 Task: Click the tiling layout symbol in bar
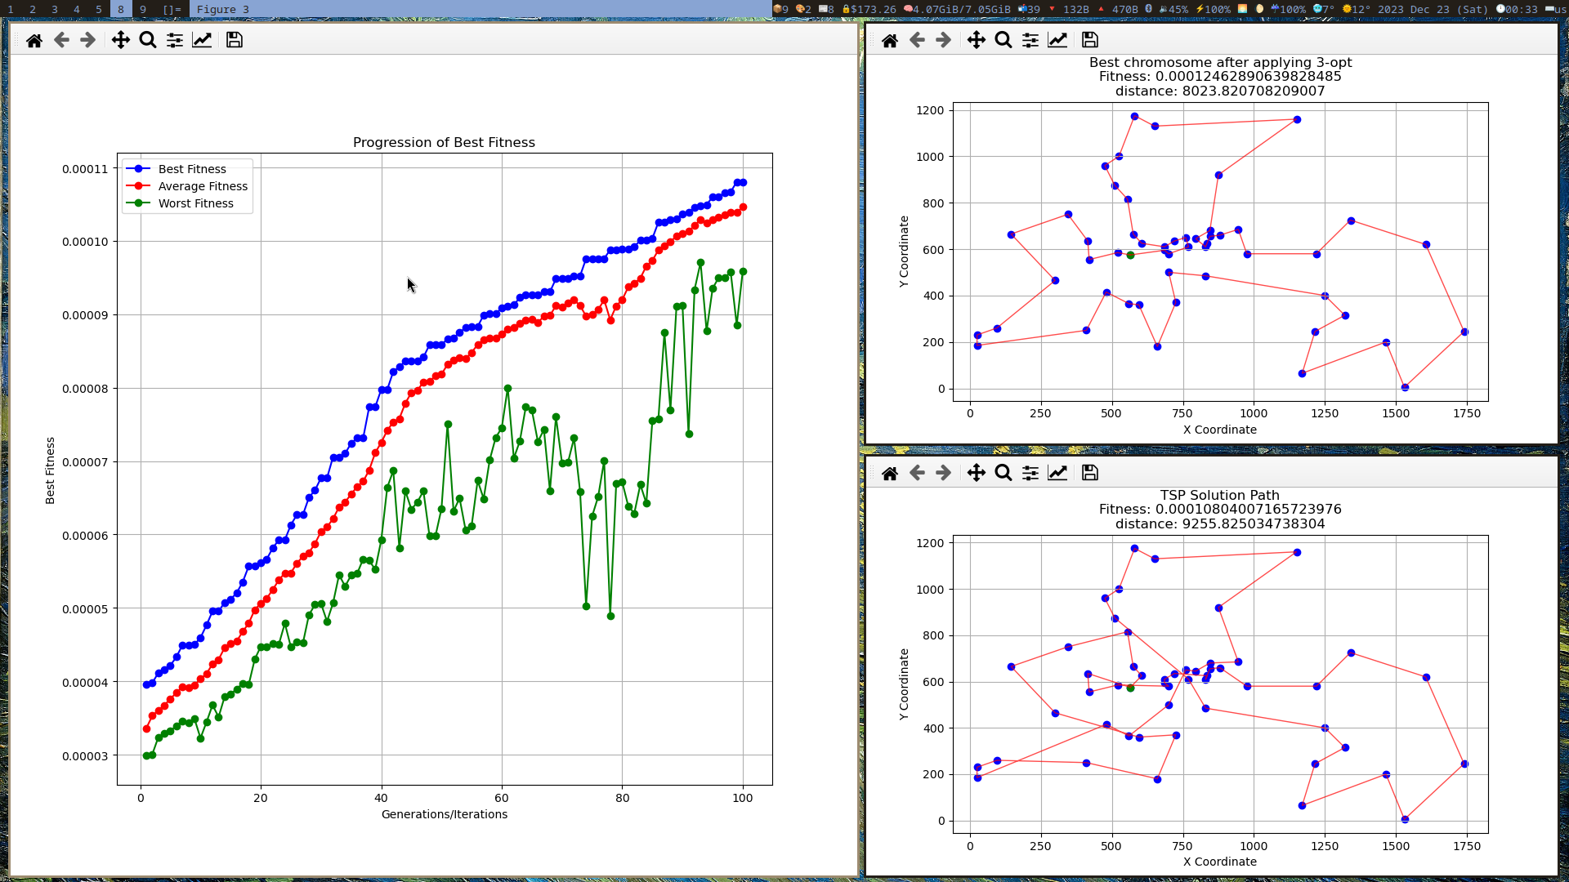pyautogui.click(x=172, y=9)
